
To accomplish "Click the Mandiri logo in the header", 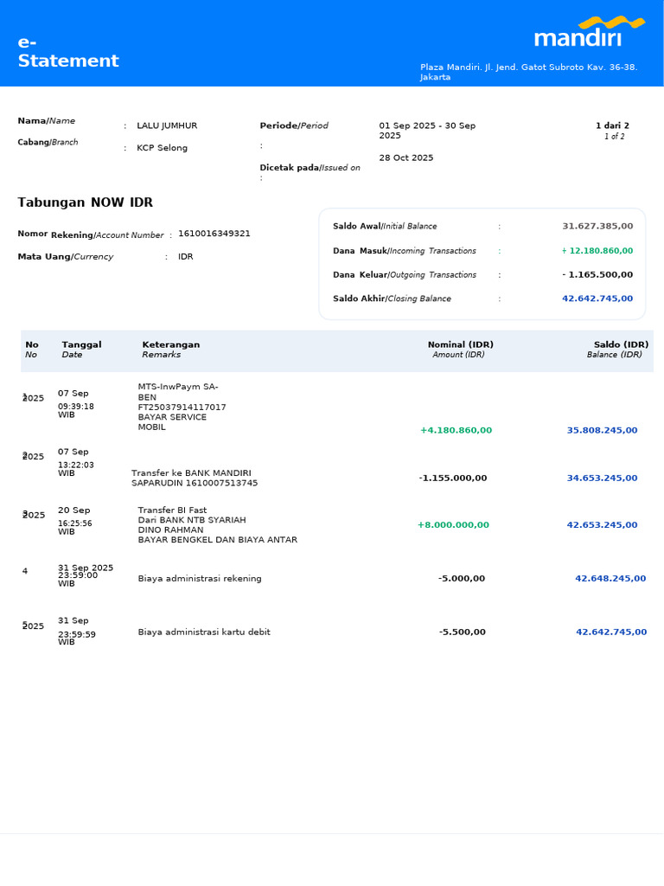I will pos(589,32).
